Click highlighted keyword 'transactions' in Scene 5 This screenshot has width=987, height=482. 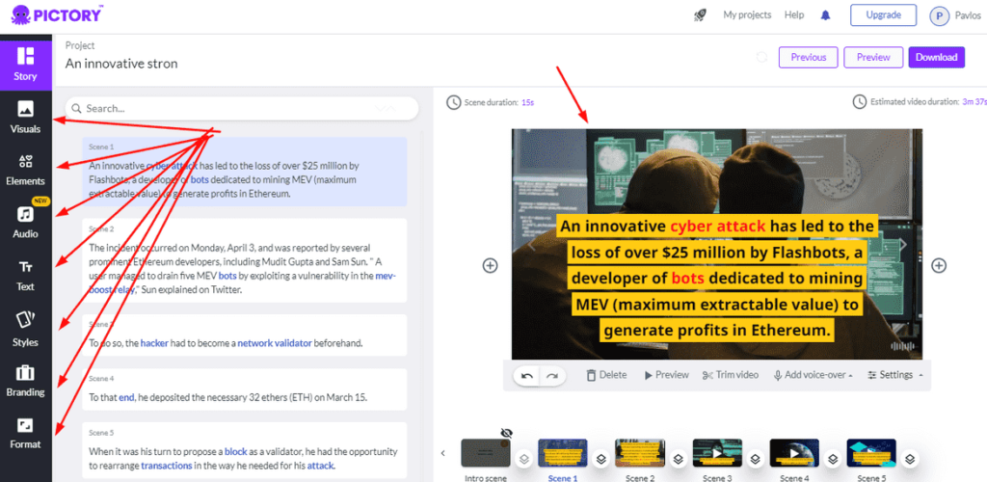(166, 466)
